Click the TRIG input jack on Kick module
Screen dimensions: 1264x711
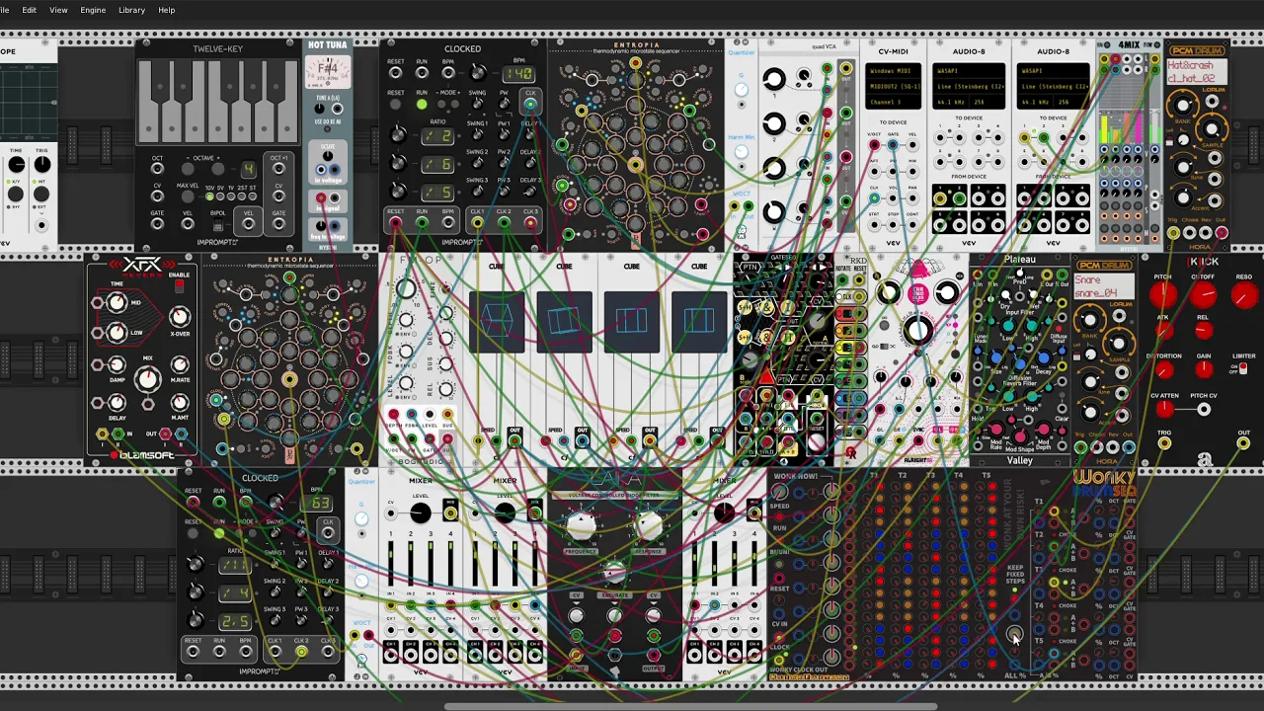1164,443
